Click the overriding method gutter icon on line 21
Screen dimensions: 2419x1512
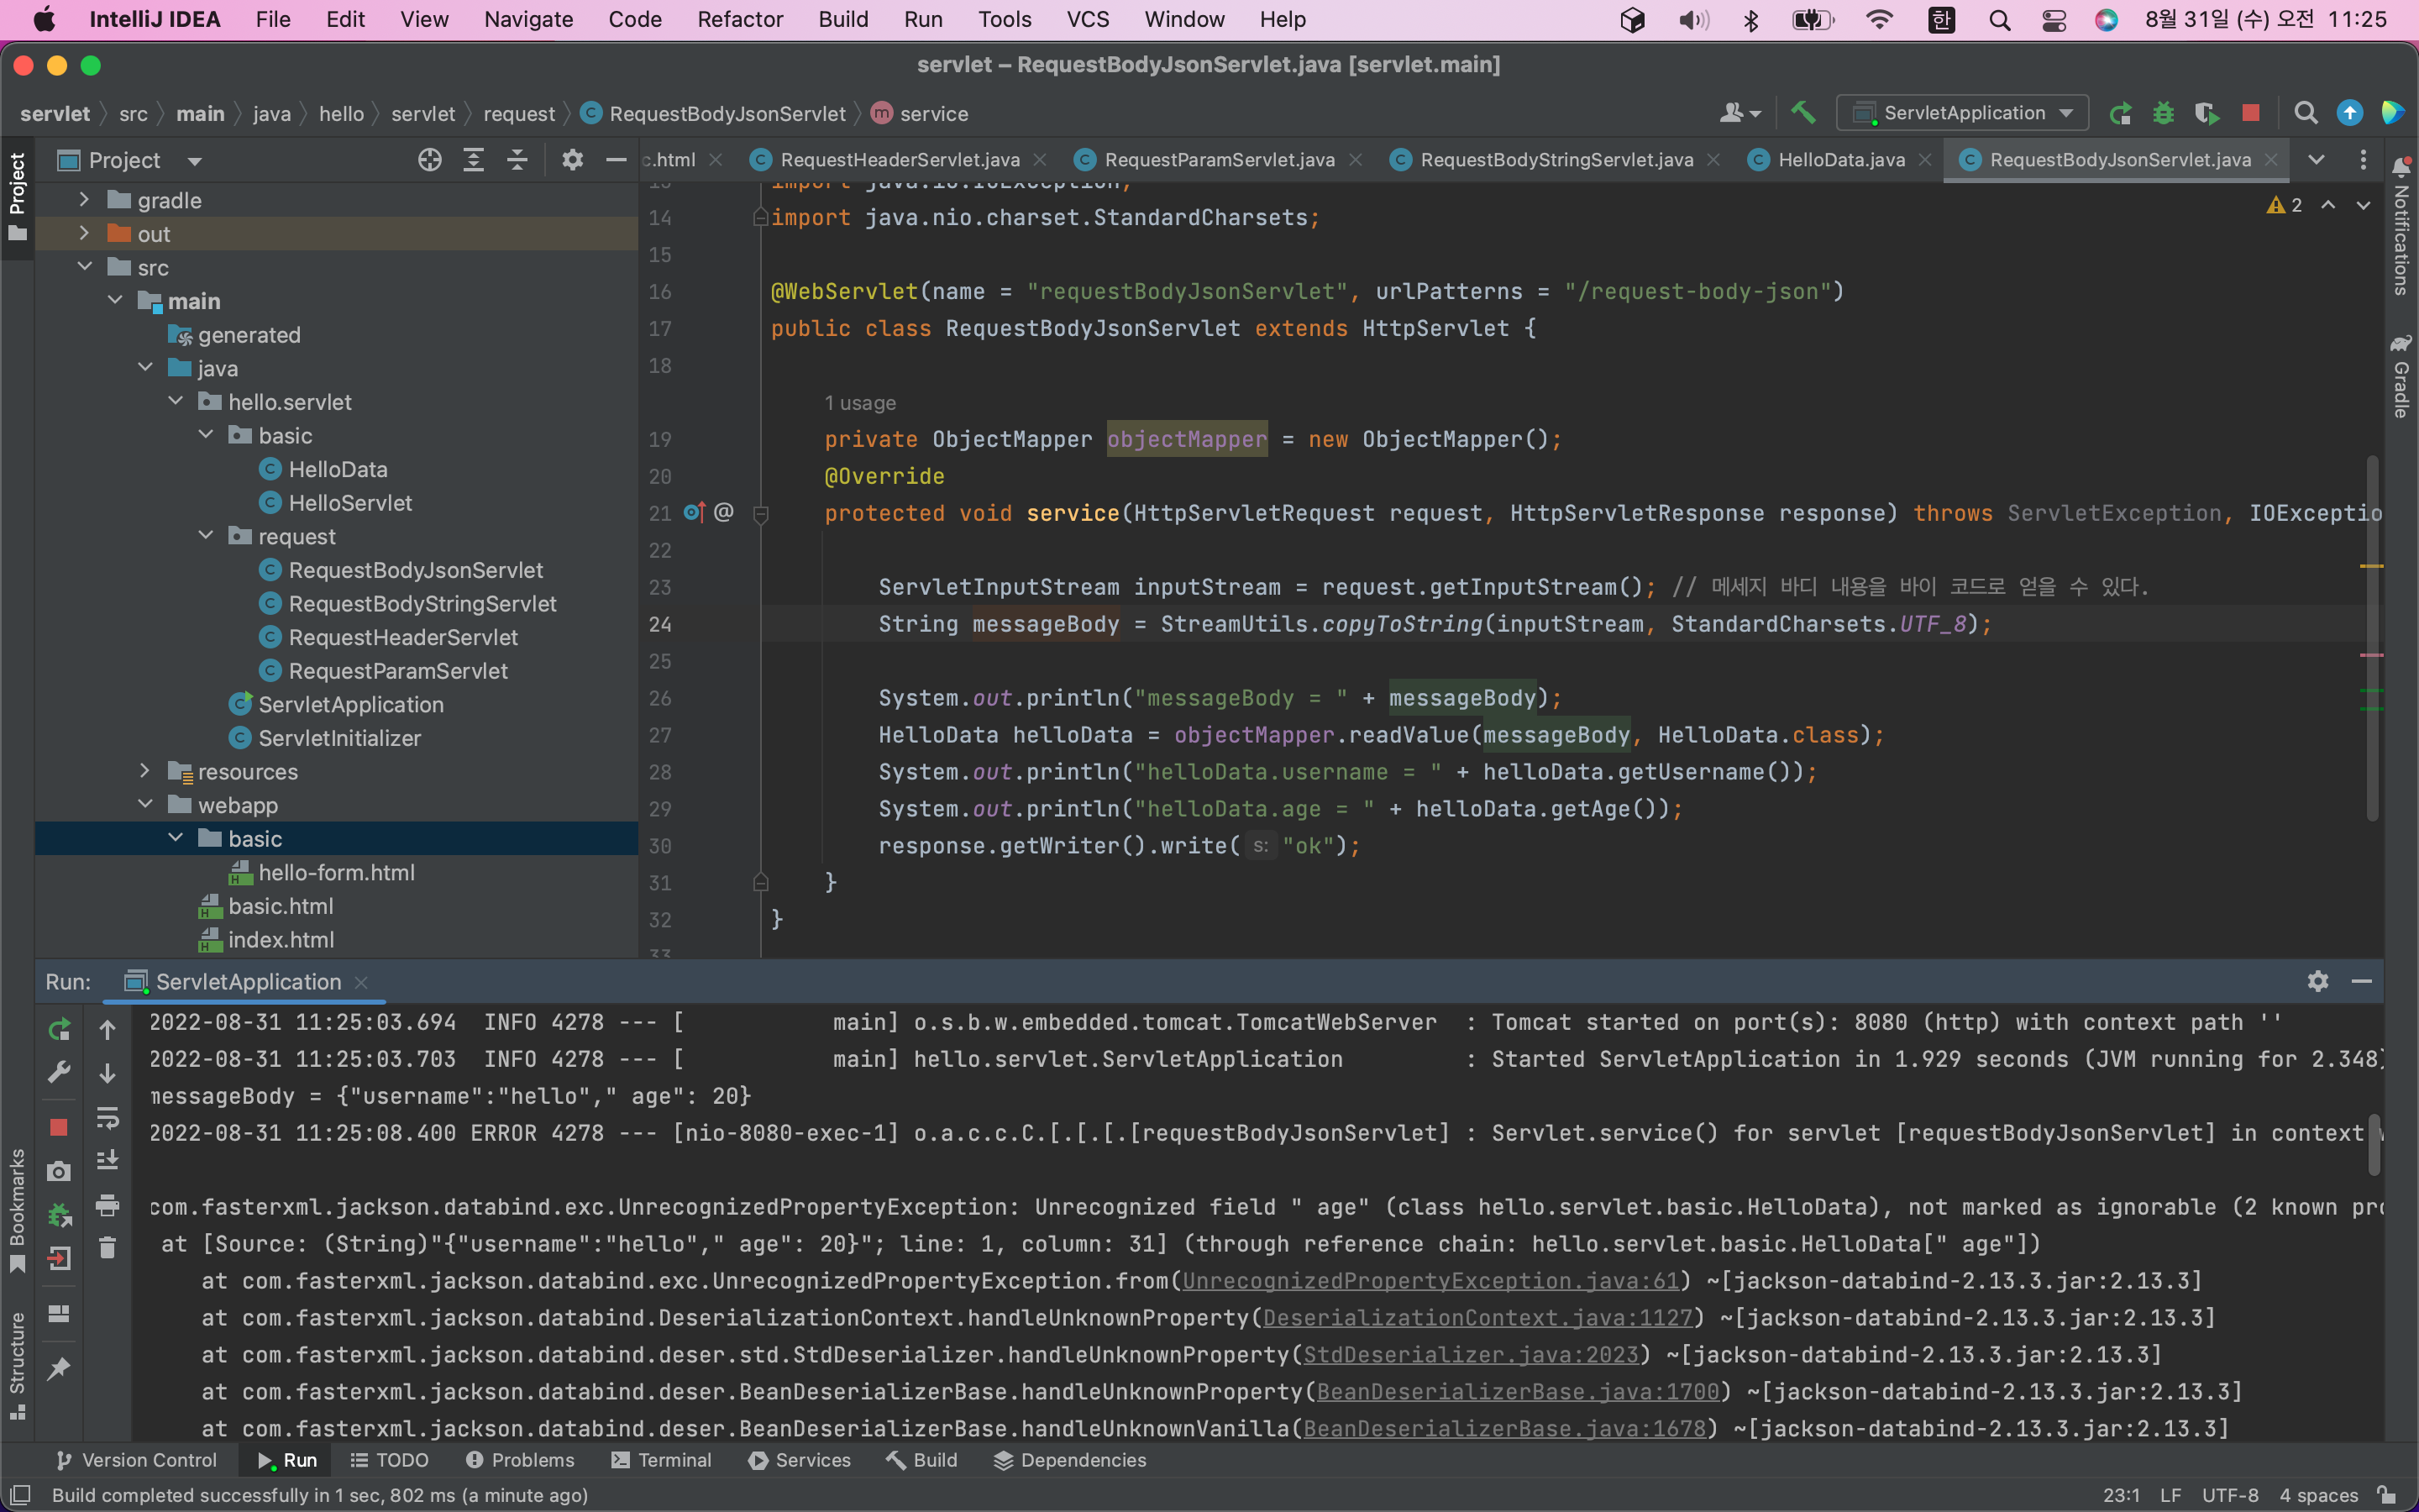coord(694,513)
